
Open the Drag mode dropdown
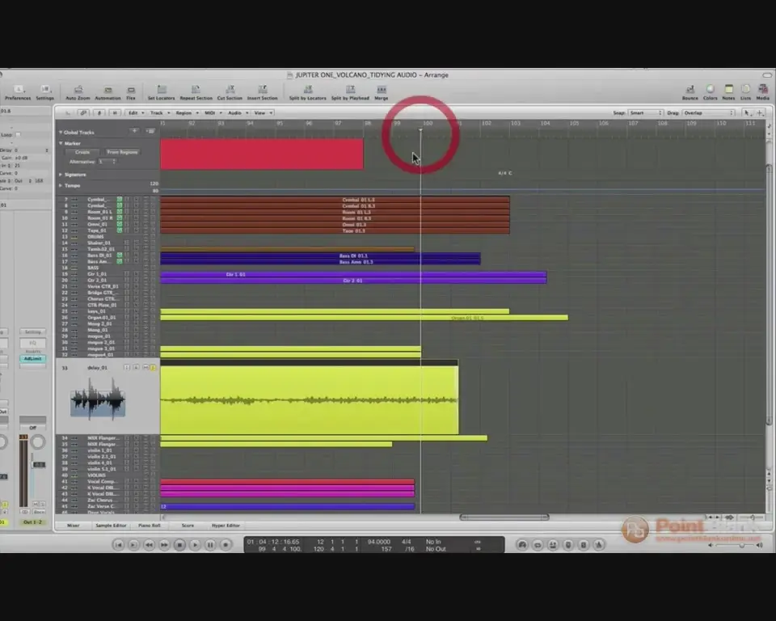click(709, 113)
